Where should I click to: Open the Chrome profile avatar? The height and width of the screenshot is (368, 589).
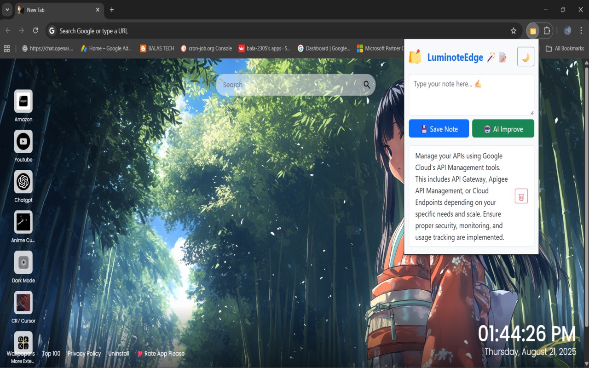point(567,31)
